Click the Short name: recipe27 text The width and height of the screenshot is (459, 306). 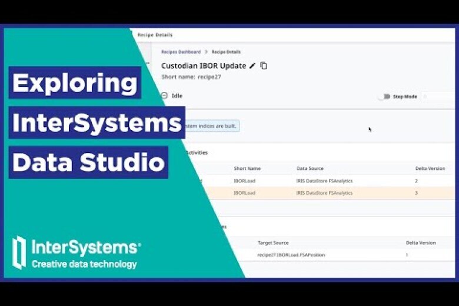tap(191, 77)
